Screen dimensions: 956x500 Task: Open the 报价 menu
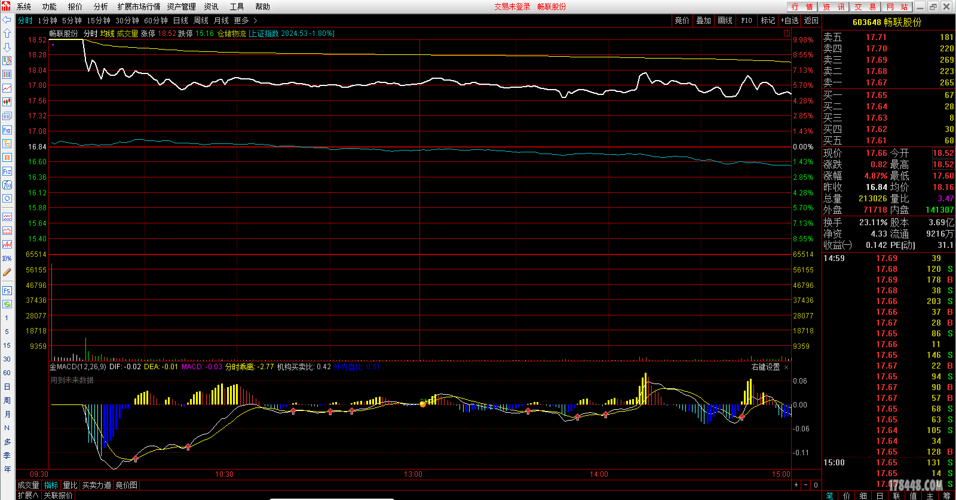75,7
